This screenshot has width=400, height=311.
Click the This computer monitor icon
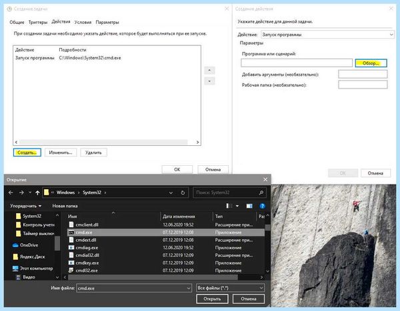click(x=15, y=268)
